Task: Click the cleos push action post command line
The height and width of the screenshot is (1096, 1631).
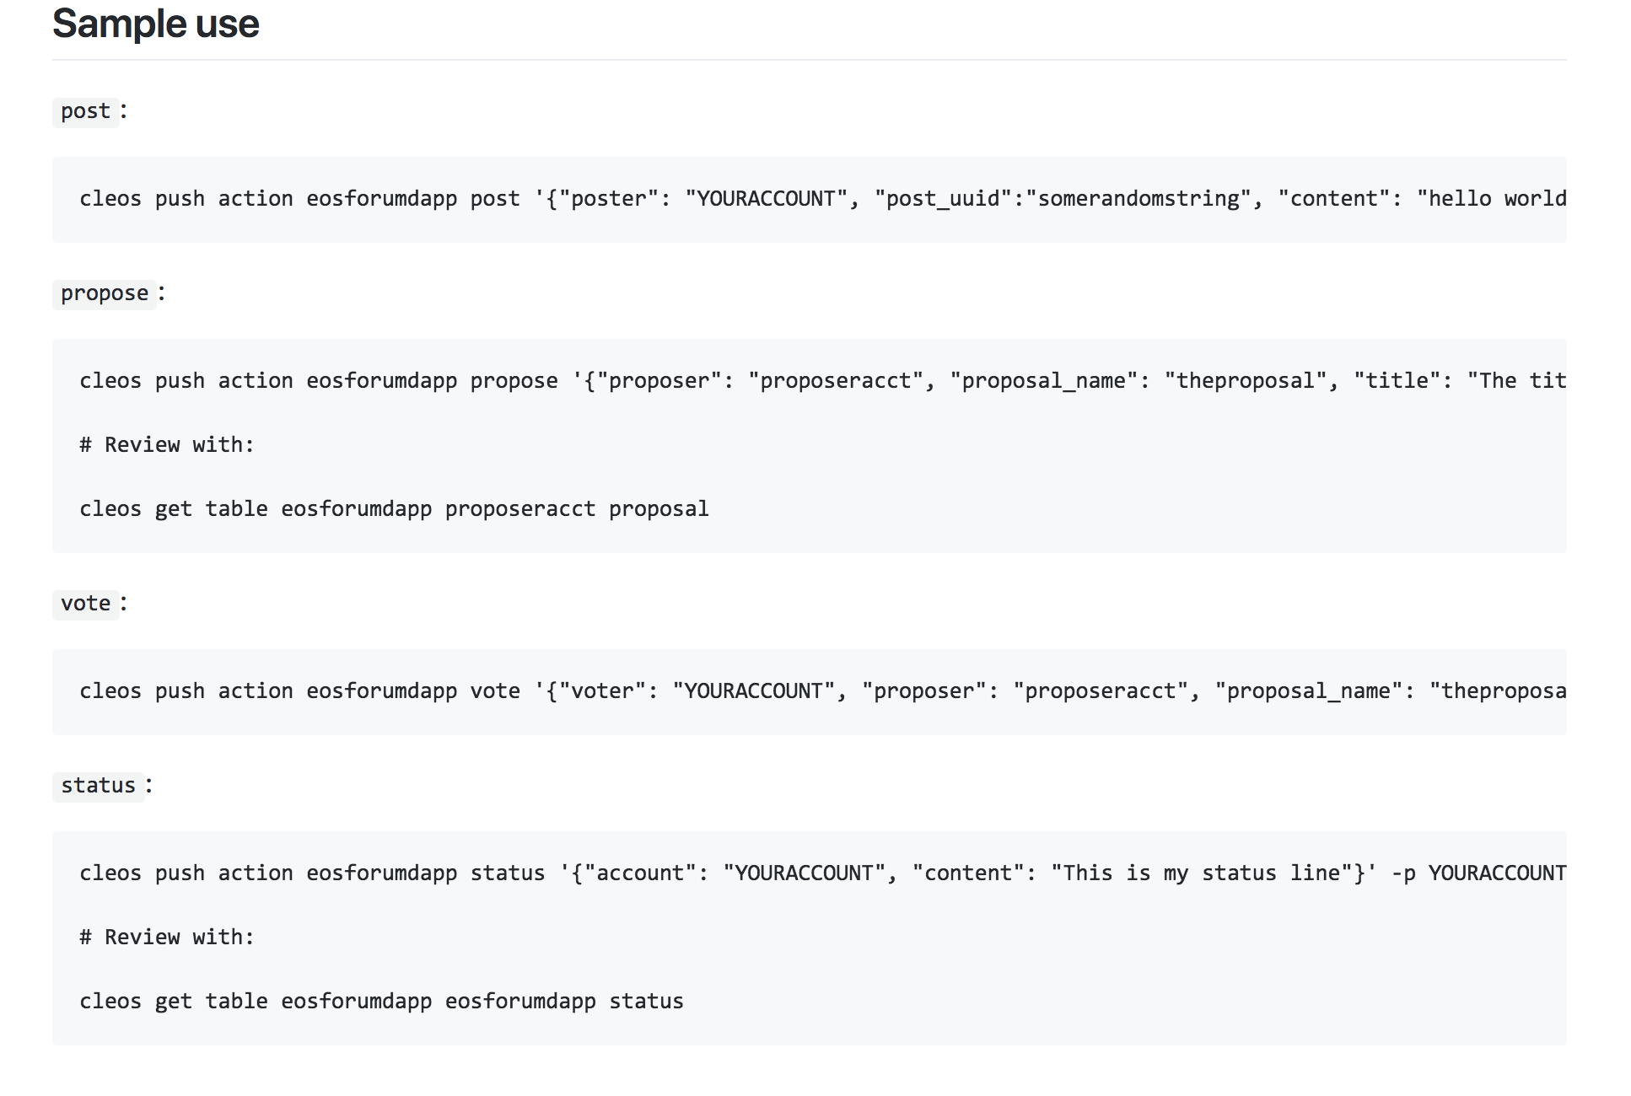Action: [x=823, y=199]
